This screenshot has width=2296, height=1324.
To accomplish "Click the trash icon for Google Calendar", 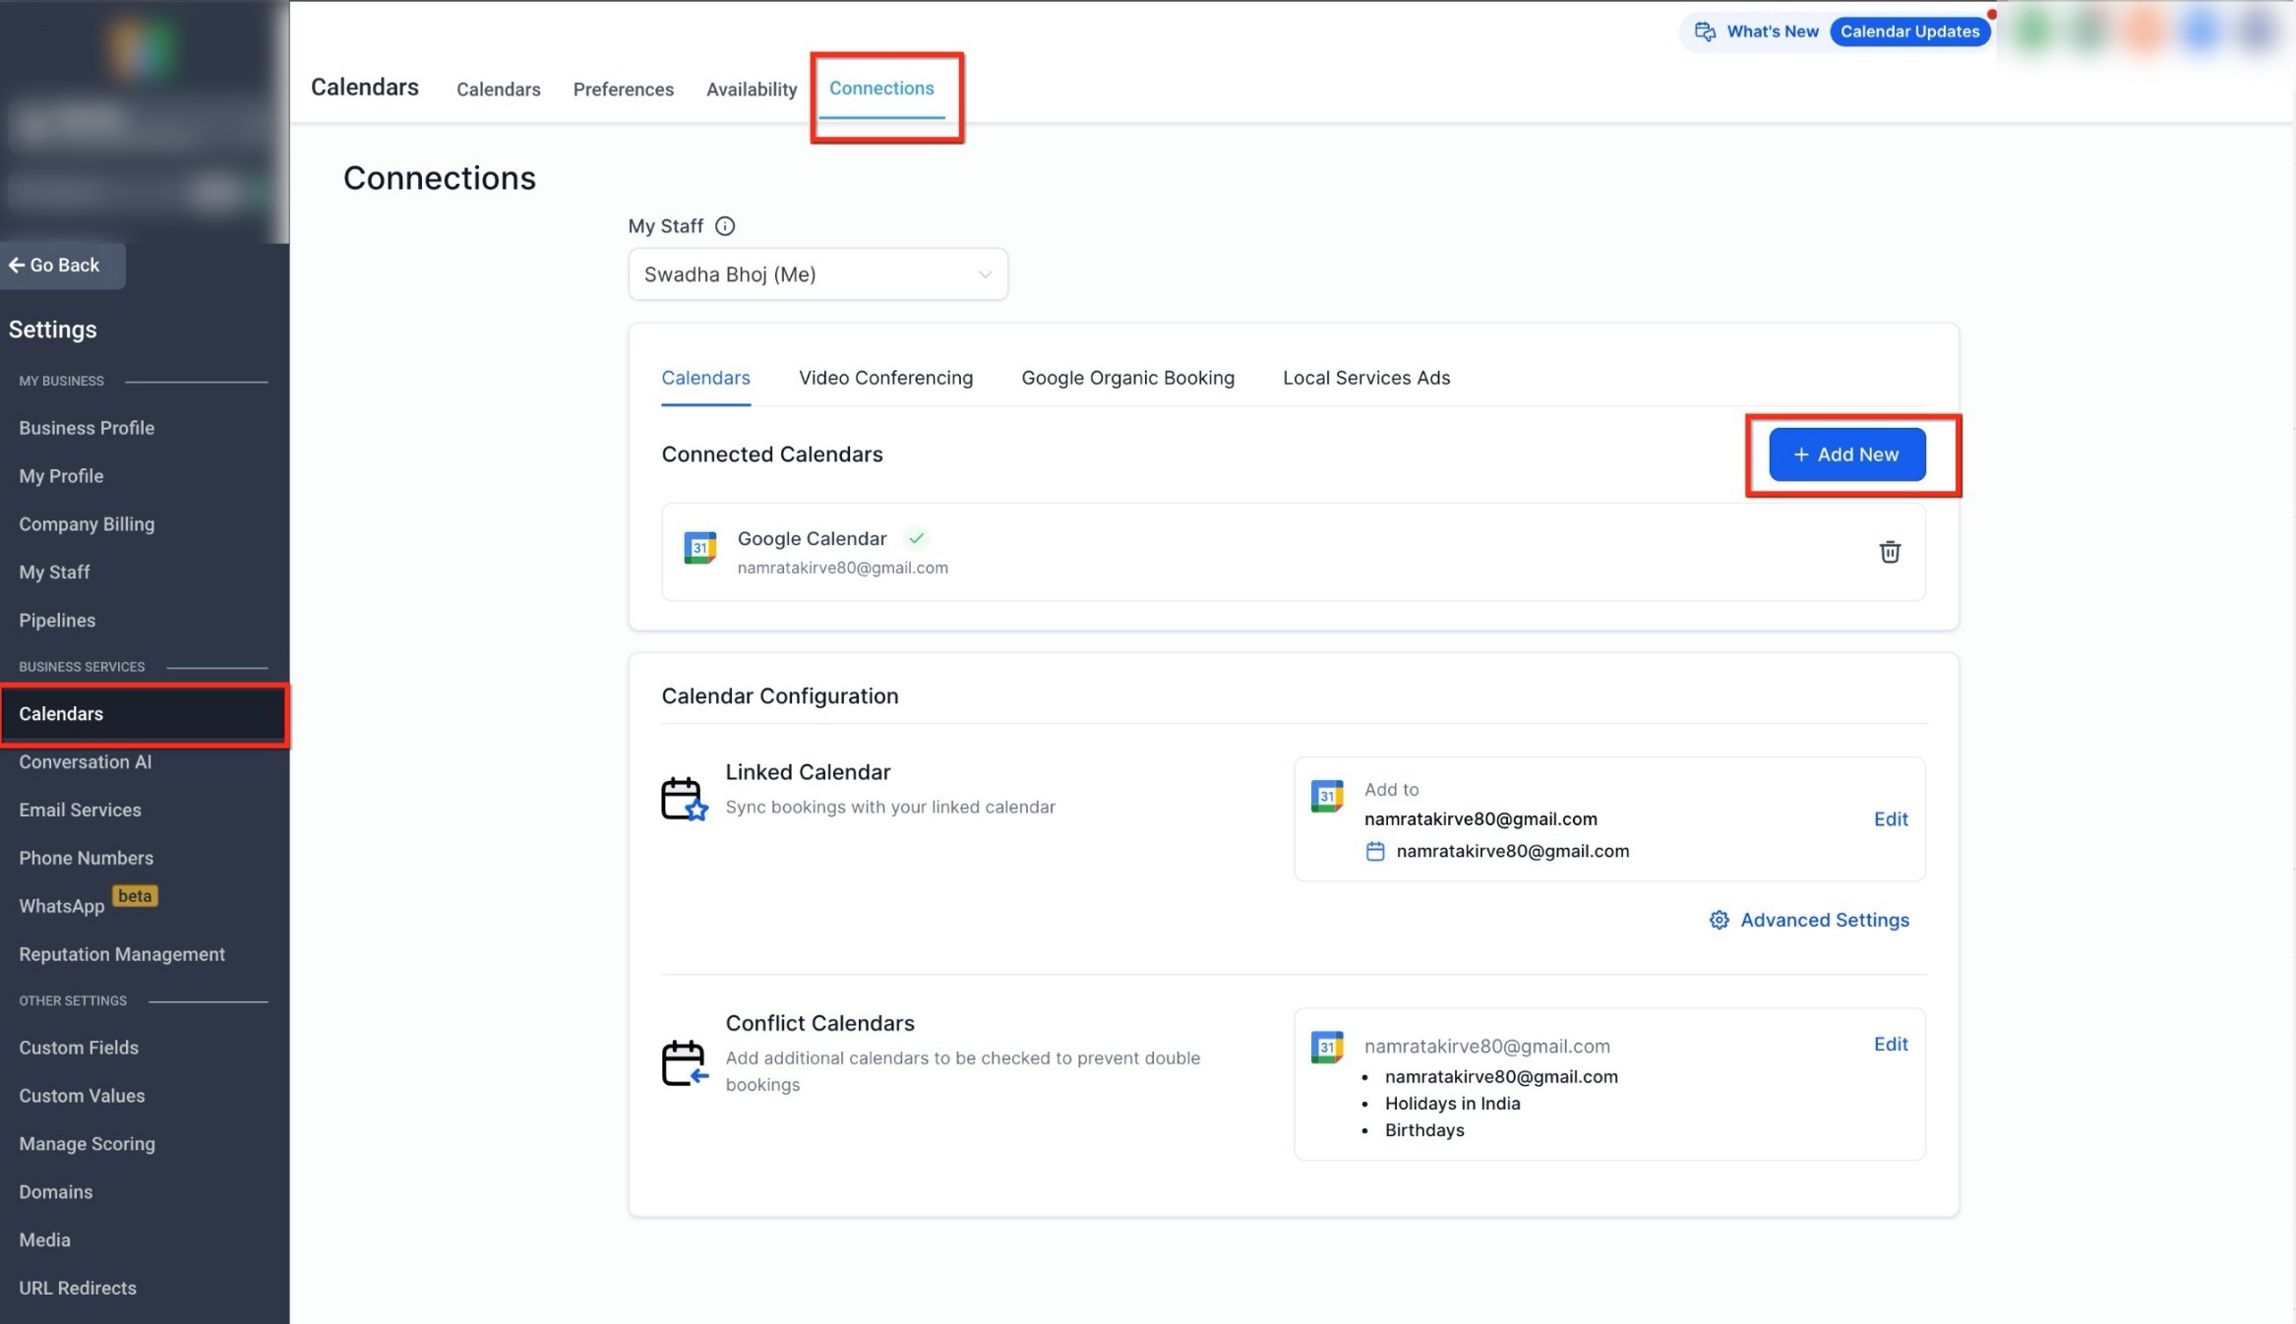I will click(1889, 552).
